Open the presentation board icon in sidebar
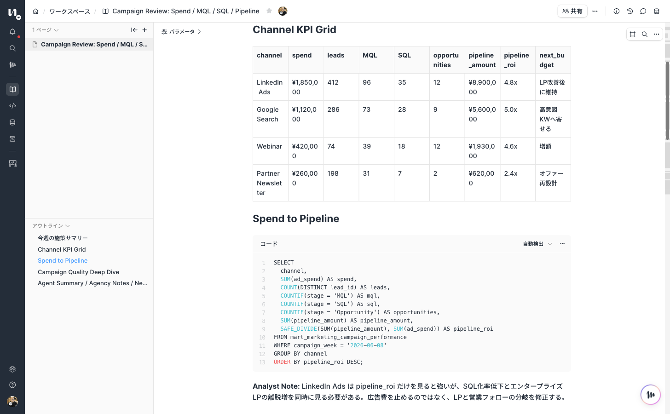This screenshot has width=670, height=414. (x=12, y=163)
